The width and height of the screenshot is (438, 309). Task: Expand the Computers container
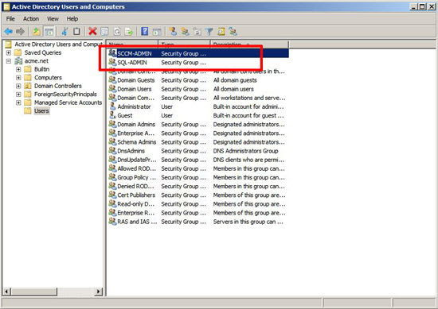tap(18, 78)
